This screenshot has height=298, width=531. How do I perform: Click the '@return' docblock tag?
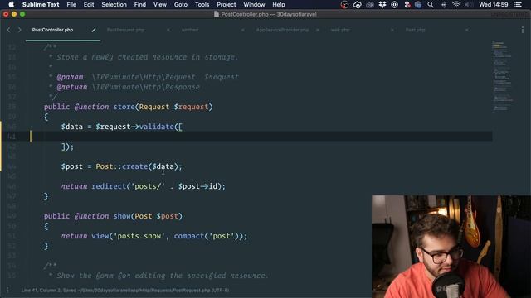pyautogui.click(x=72, y=87)
